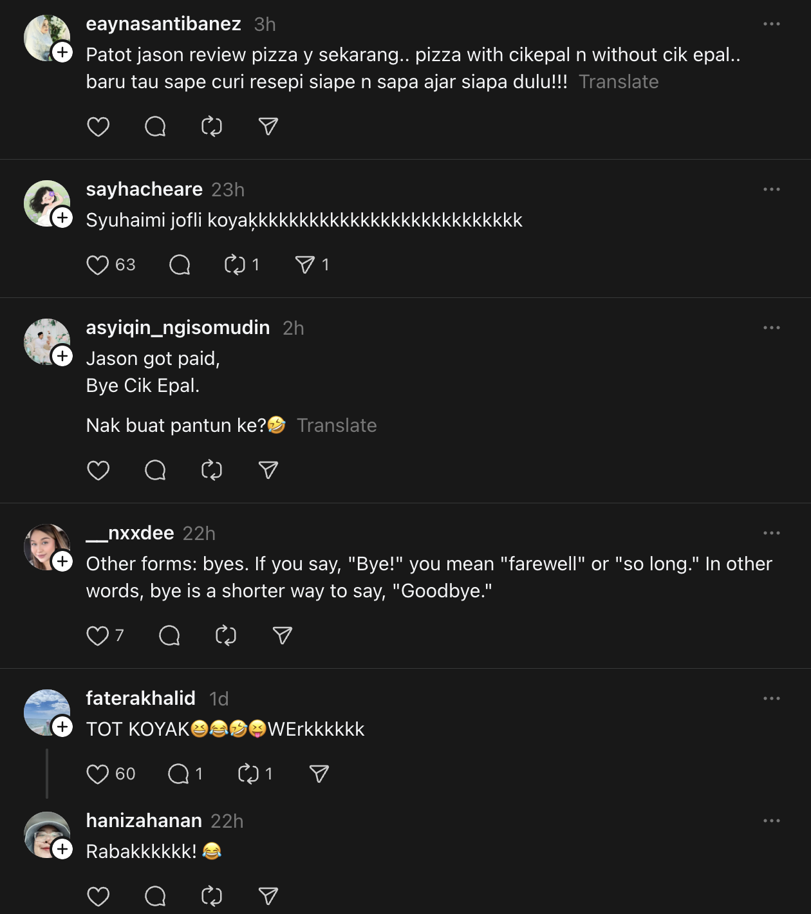Share sayhacheare's comment using send icon
The image size is (811, 914).
pyautogui.click(x=304, y=265)
